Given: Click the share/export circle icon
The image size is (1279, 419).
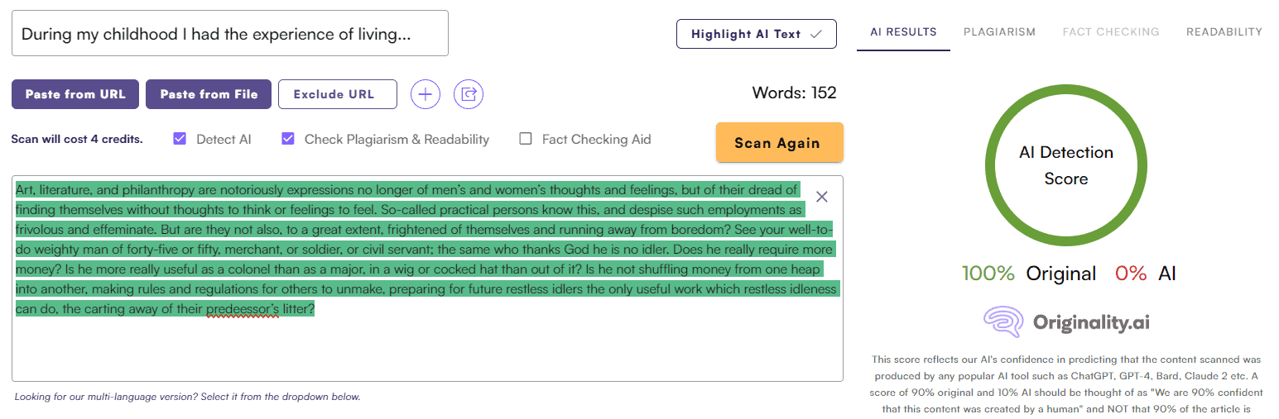Looking at the screenshot, I should click(469, 94).
